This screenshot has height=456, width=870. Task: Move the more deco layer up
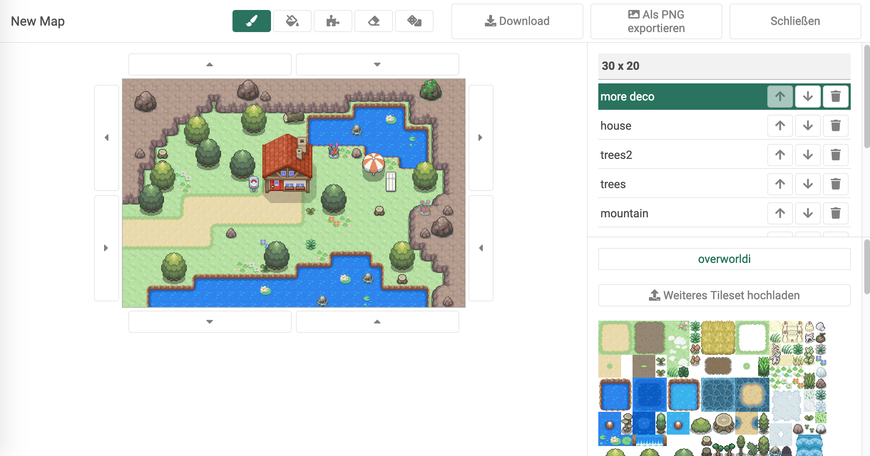coord(780,96)
